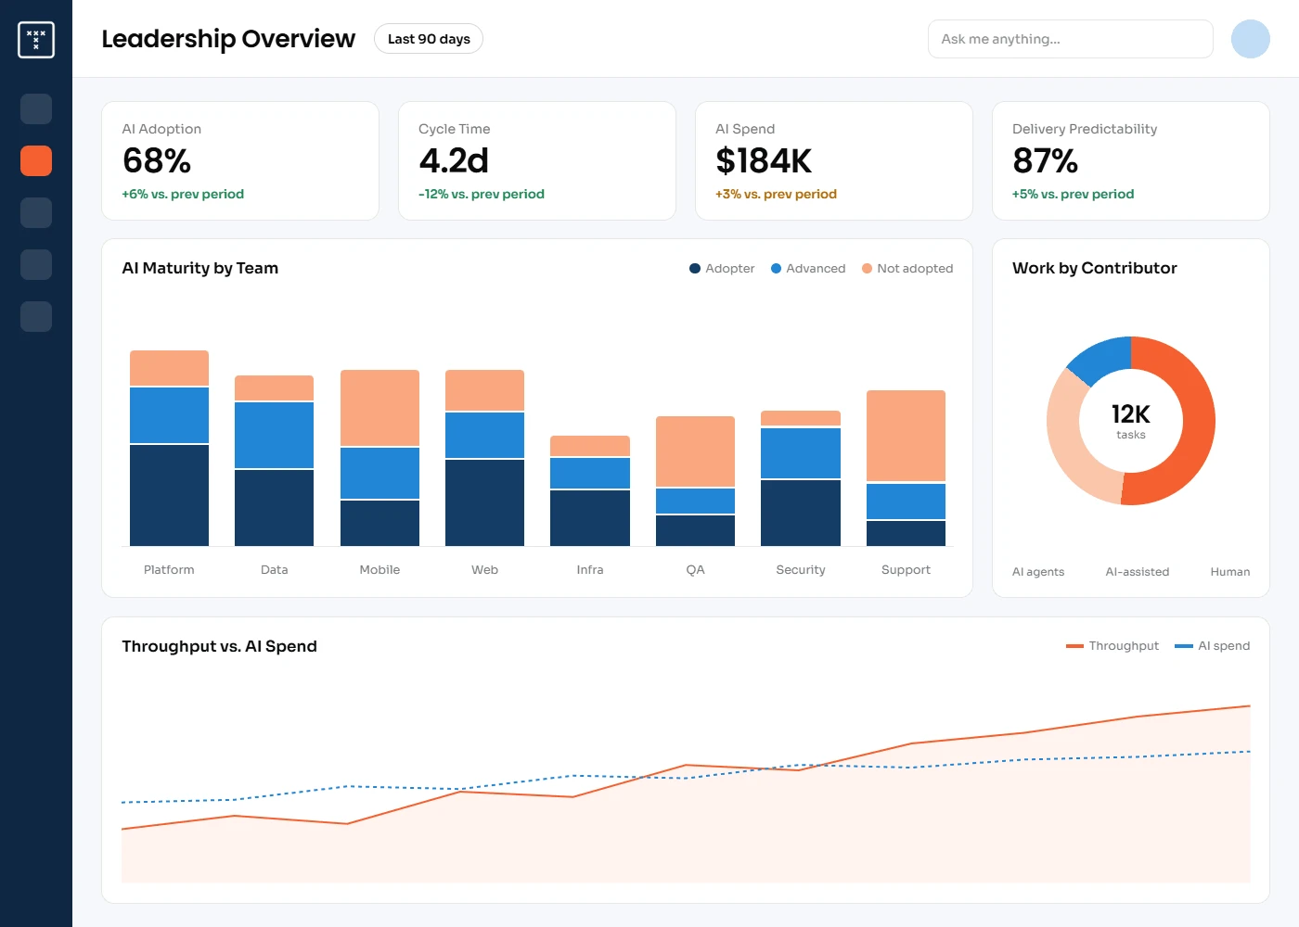Click the blue segment of the donut chart
Viewport: 1299px width, 927px height.
click(1102, 360)
